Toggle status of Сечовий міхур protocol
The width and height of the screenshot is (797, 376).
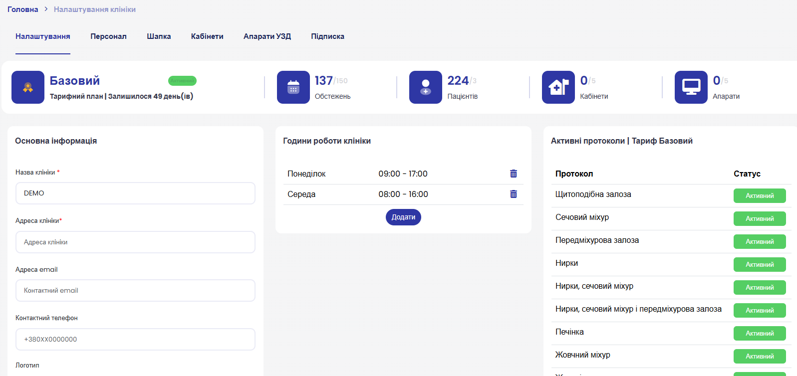click(x=760, y=219)
